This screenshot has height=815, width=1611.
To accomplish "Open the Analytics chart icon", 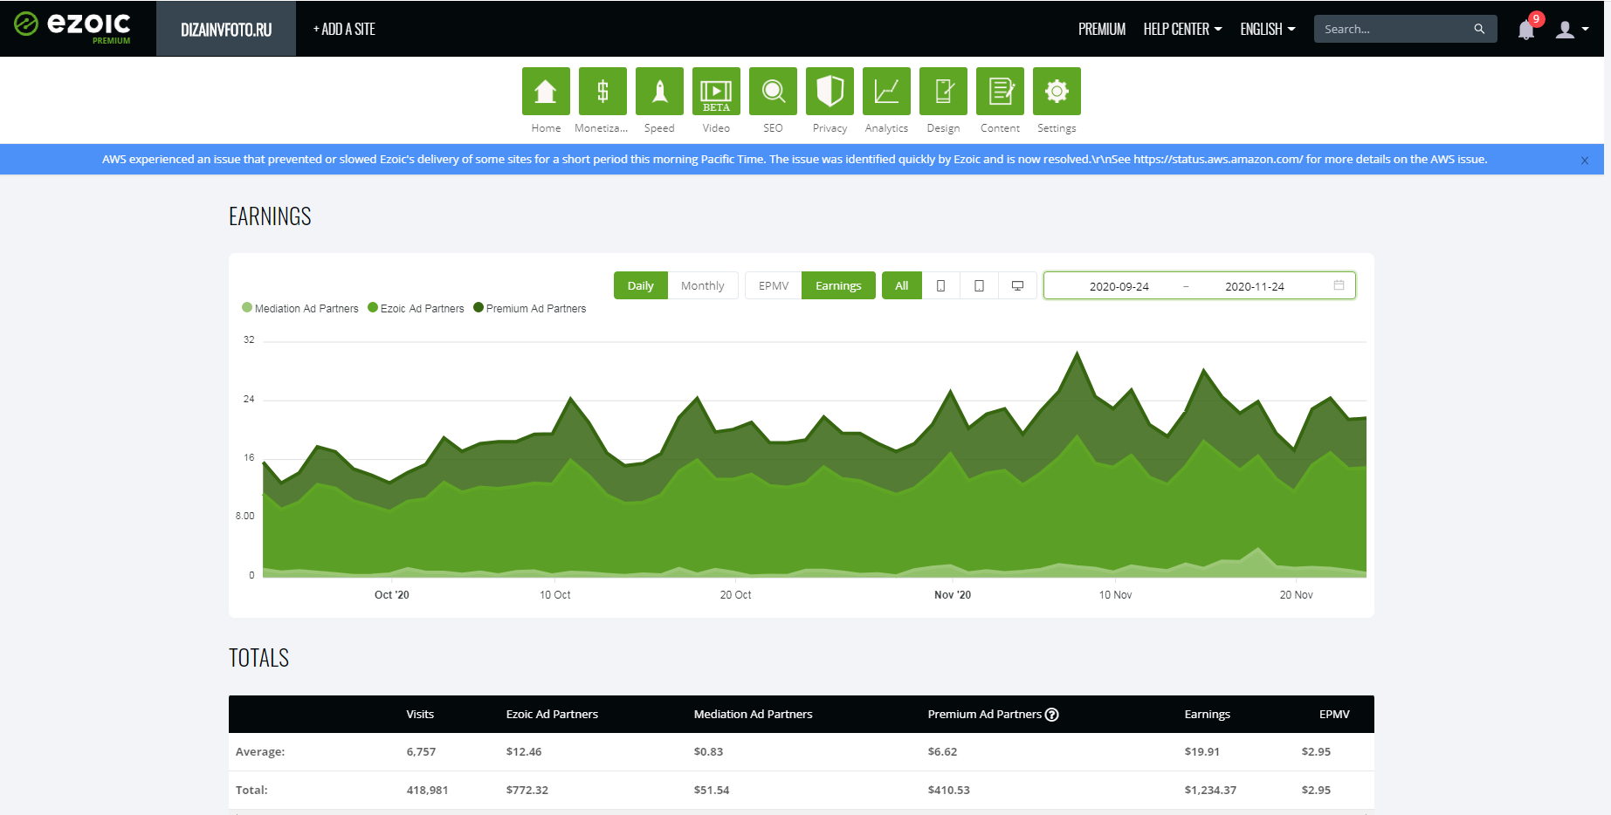I will [886, 92].
